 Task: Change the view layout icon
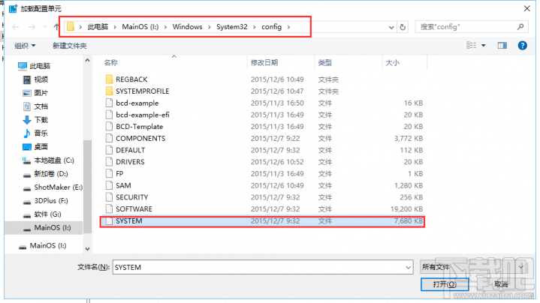[472, 46]
